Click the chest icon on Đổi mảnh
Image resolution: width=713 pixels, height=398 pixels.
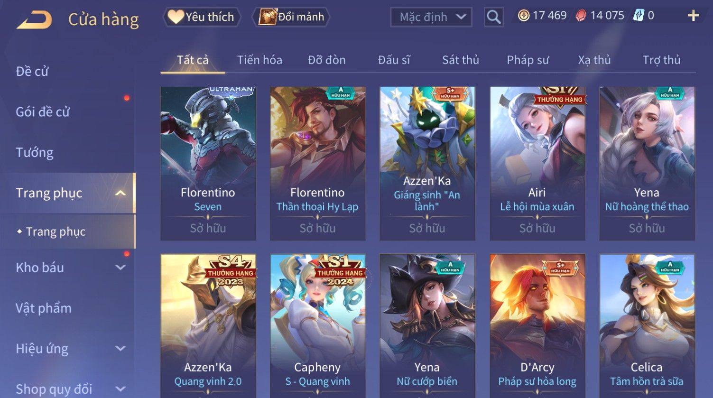click(268, 17)
